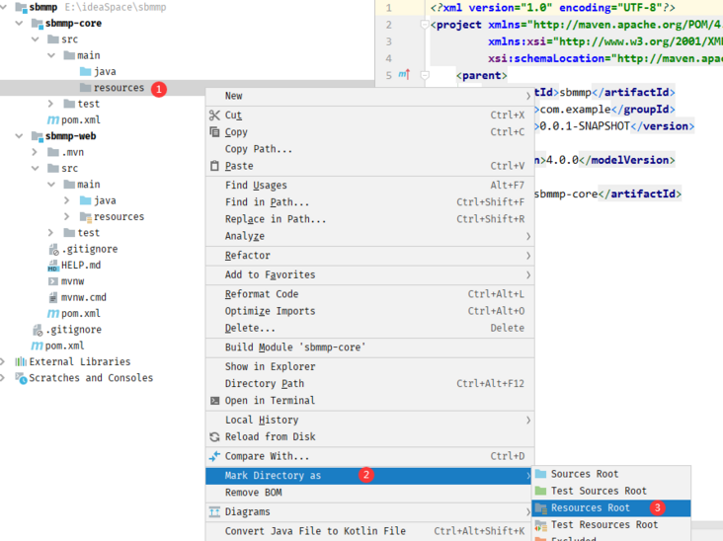723x541 pixels.
Task: Expand the .mvn folder
Action: pos(36,153)
